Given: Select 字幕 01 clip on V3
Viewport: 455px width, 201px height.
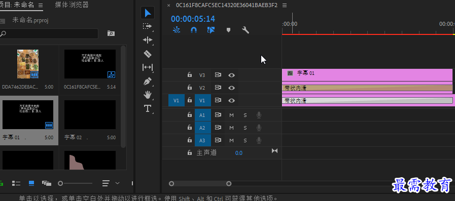Looking at the screenshot, I should tap(367, 75).
